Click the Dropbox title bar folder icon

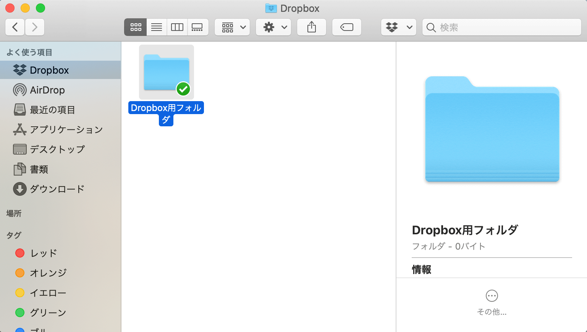point(271,8)
